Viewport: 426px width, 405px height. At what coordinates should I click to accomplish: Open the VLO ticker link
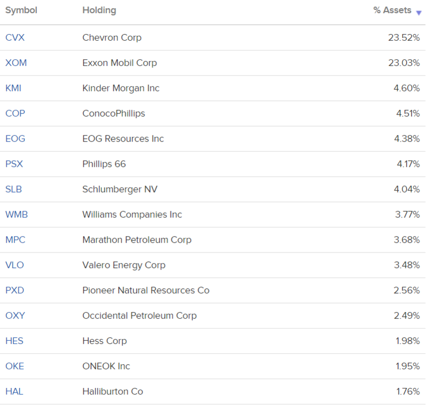[x=15, y=265]
